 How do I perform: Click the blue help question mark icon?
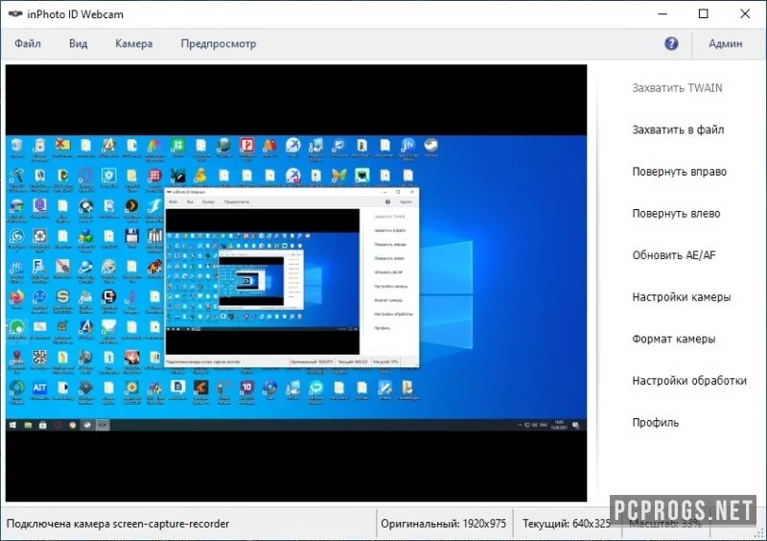671,43
